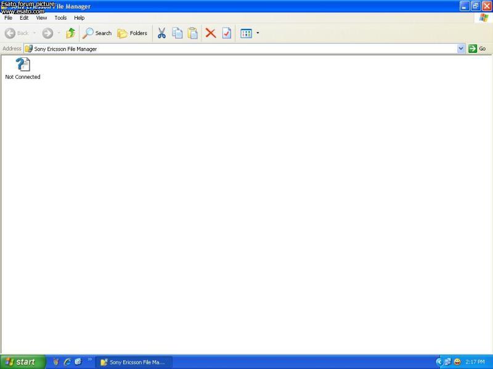Click the green Go button
The height and width of the screenshot is (369, 493).
(x=477, y=49)
